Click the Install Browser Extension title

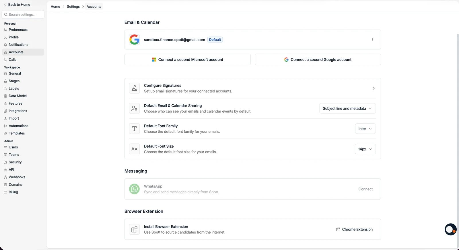point(166,226)
